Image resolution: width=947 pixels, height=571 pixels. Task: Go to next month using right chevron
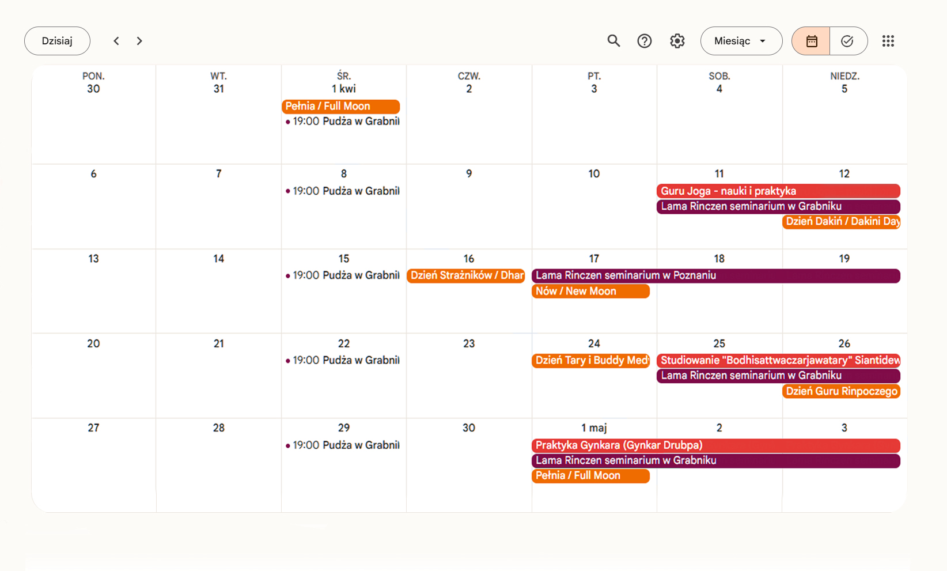(x=139, y=41)
